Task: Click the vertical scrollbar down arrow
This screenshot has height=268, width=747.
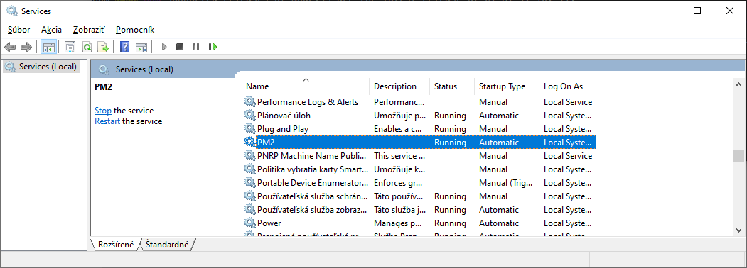Action: click(739, 230)
